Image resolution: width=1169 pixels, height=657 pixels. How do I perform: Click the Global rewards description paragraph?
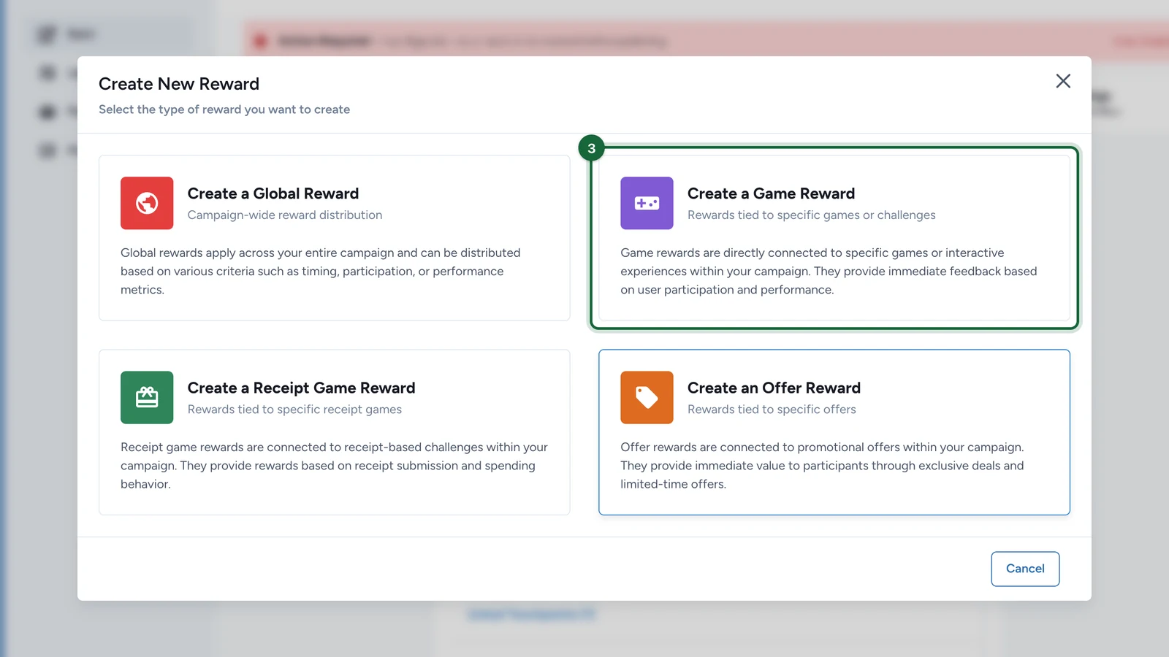(x=321, y=271)
